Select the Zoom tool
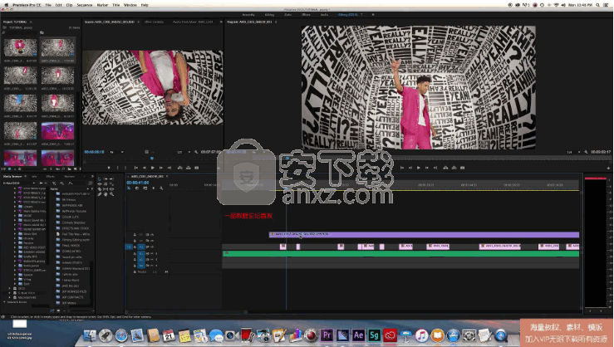 coord(112,194)
